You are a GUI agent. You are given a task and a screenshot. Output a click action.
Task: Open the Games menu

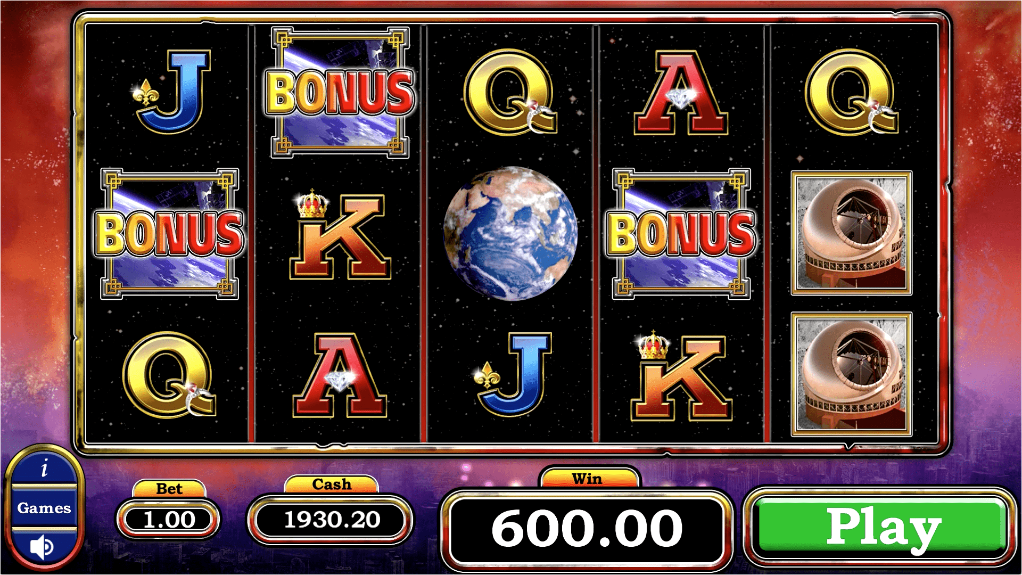(x=44, y=508)
